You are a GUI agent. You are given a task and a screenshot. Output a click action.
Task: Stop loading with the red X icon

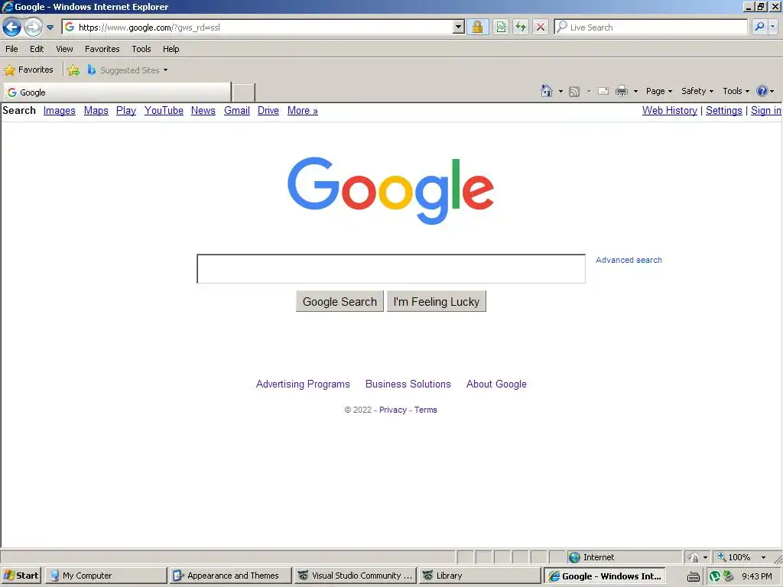(x=541, y=27)
